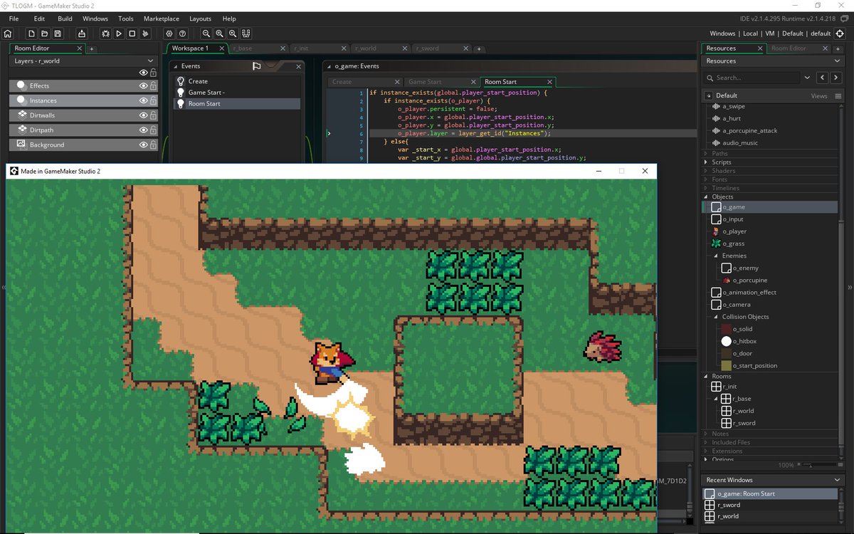The height and width of the screenshot is (534, 854).
Task: Open the Layouts menu
Action: 200,19
